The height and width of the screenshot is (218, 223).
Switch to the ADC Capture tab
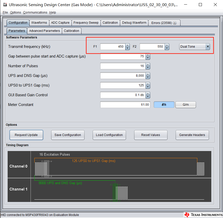point(60,23)
